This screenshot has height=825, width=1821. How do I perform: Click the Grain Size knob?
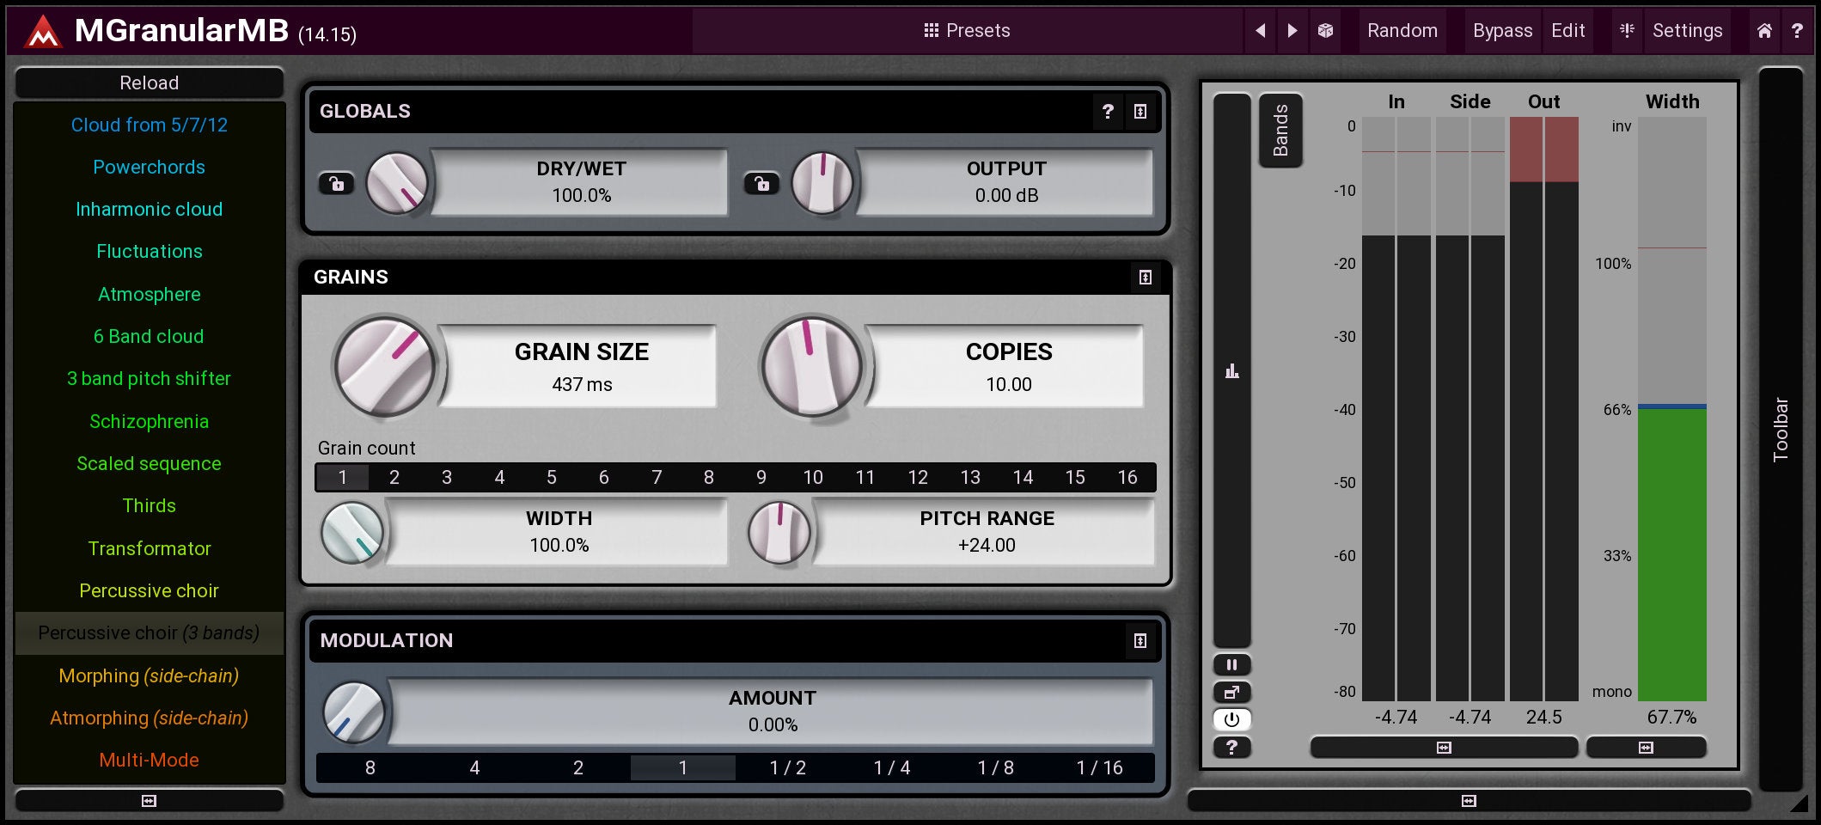pyautogui.click(x=384, y=366)
